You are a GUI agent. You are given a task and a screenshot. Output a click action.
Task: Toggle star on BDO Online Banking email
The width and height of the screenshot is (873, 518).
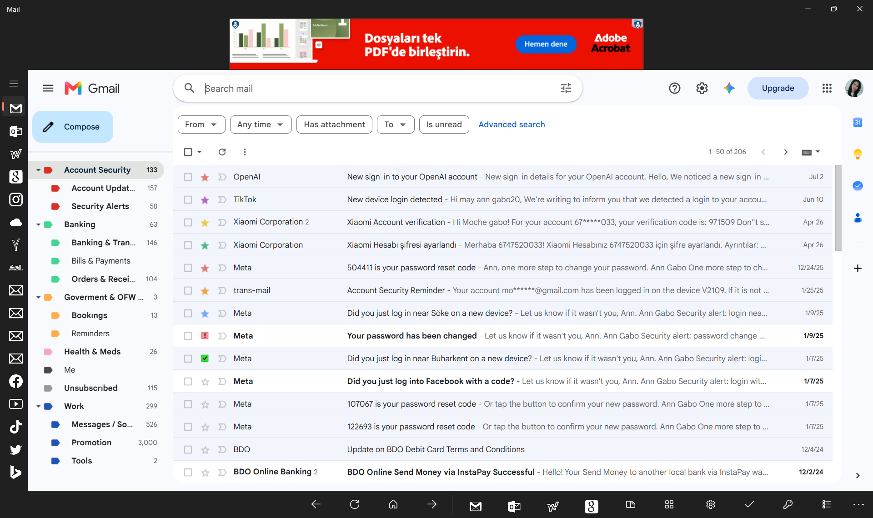[205, 473]
